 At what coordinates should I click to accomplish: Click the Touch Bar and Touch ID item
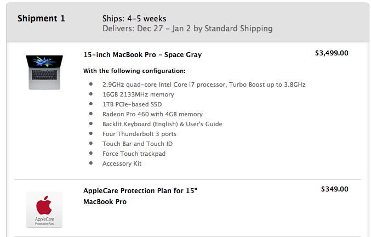pos(138,144)
